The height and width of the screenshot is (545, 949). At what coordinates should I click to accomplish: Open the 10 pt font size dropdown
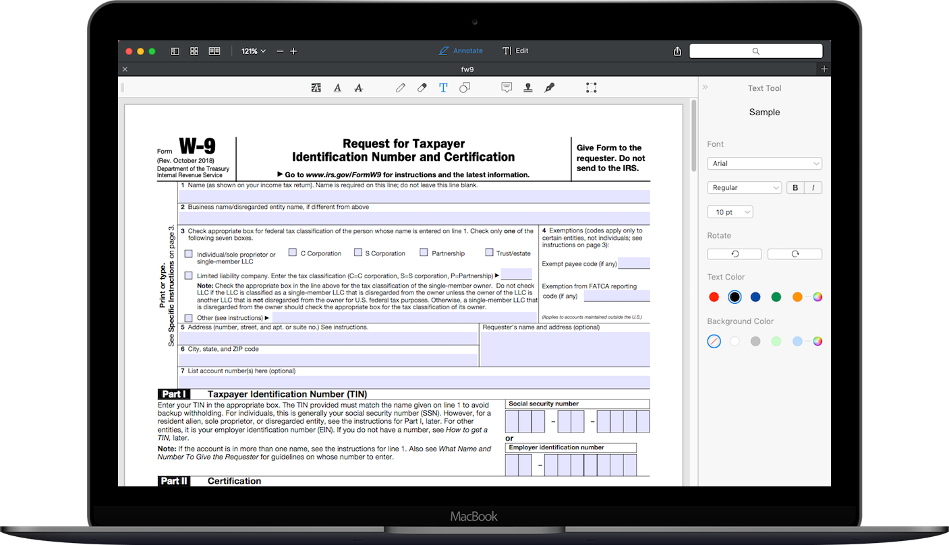730,212
